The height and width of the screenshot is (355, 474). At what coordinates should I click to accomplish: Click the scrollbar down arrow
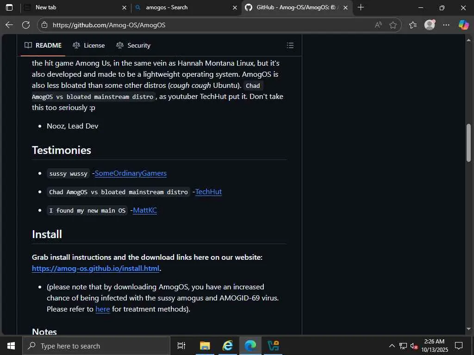click(468, 329)
